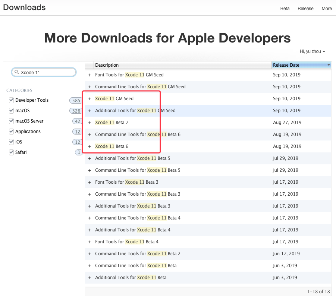Click the plus icon for Xcode 11 Beta 7
Viewport: 336px width, 297px height.
(x=90, y=122)
